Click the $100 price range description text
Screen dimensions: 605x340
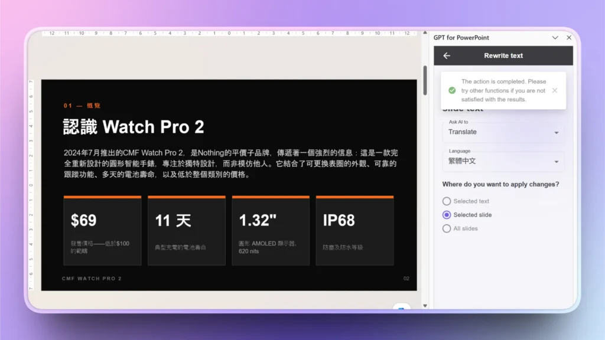pyautogui.click(x=100, y=247)
